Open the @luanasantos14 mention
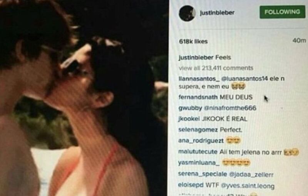 click(244, 79)
